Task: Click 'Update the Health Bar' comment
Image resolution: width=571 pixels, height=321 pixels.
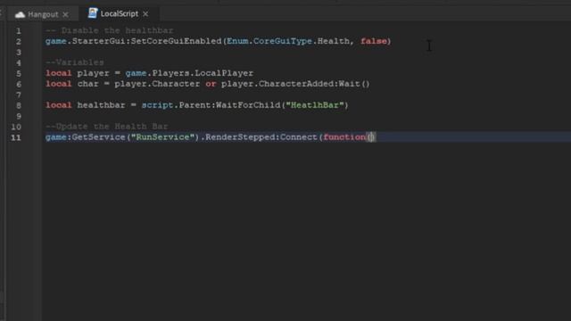Action: pyautogui.click(x=107, y=127)
